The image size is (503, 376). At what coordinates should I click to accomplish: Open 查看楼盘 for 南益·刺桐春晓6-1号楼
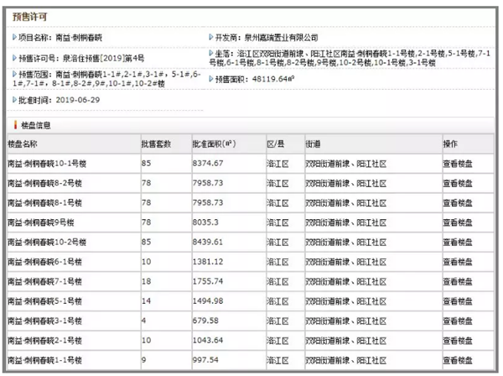click(x=458, y=262)
